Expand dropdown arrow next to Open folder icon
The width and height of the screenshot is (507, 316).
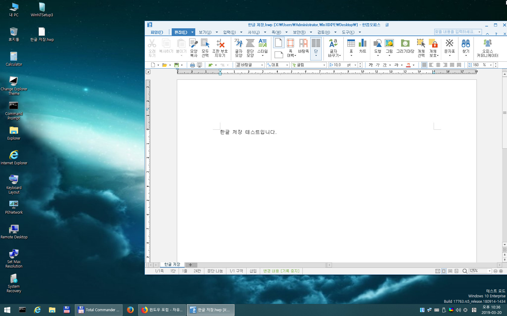click(x=170, y=65)
